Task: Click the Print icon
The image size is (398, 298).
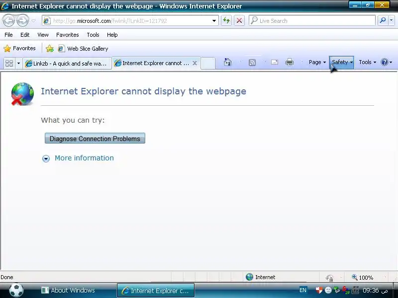Action: (290, 62)
